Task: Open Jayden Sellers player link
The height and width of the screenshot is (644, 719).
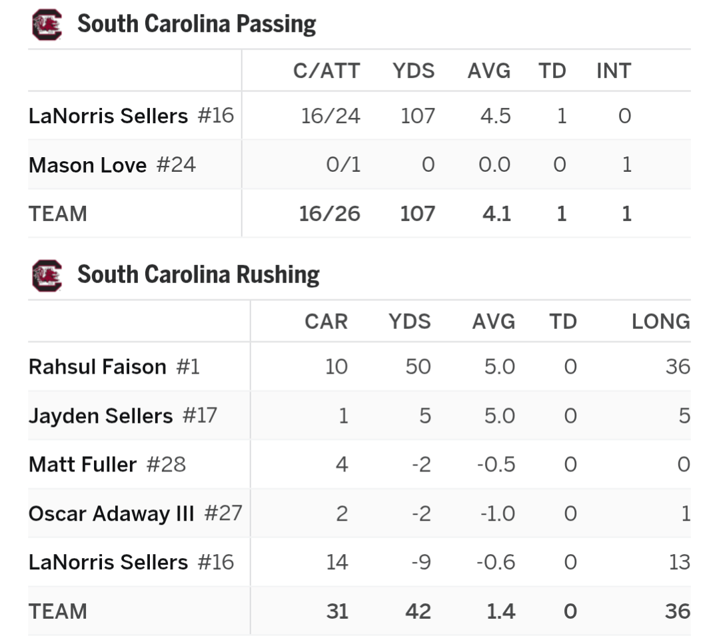Action: [x=101, y=416]
